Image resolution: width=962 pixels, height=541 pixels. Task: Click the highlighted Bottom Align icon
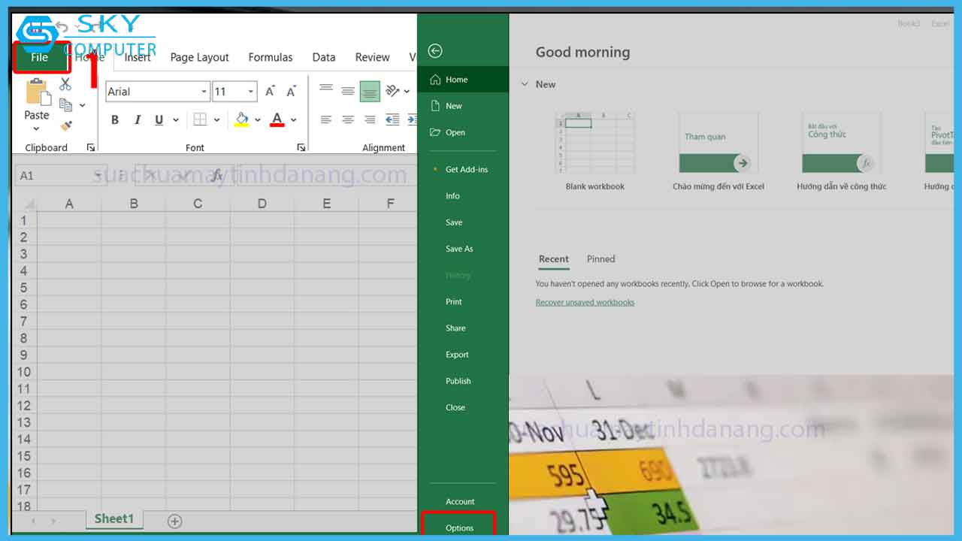(x=370, y=91)
